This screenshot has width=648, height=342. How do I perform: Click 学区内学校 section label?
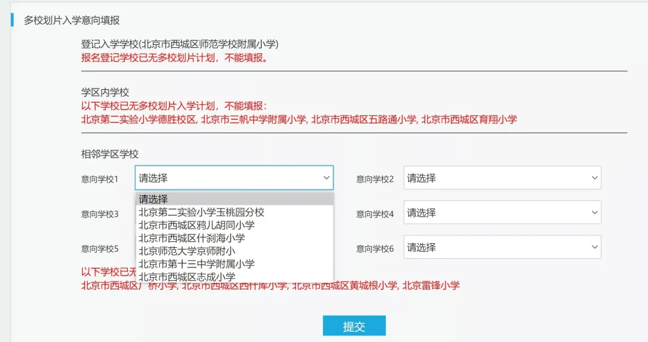tap(105, 92)
